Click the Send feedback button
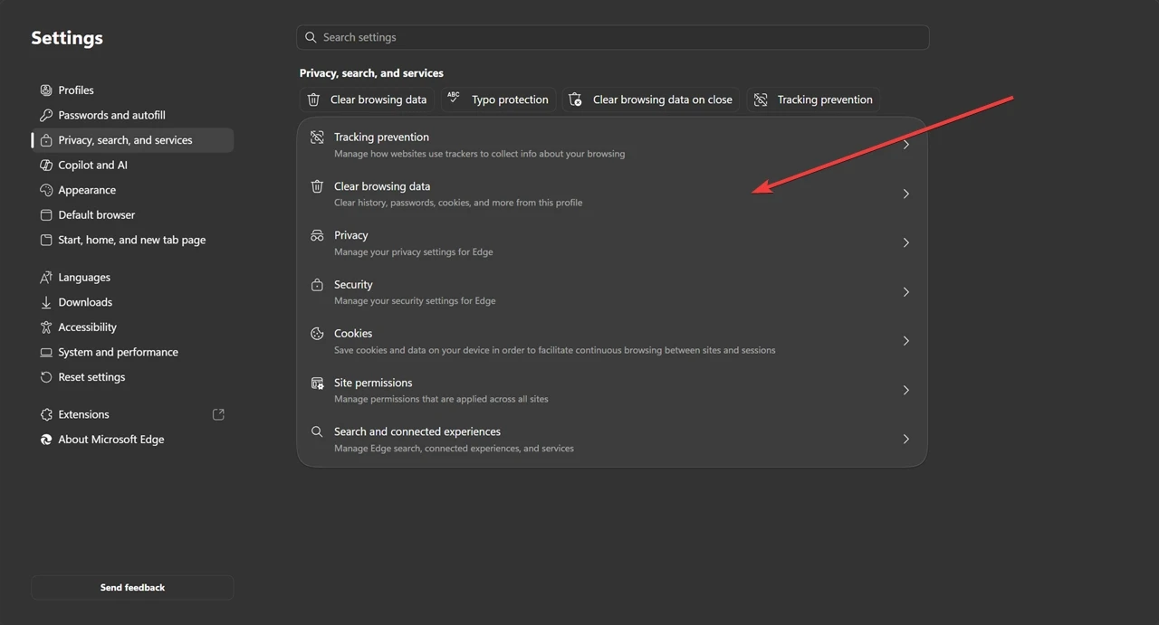This screenshot has width=1159, height=625. pos(132,587)
